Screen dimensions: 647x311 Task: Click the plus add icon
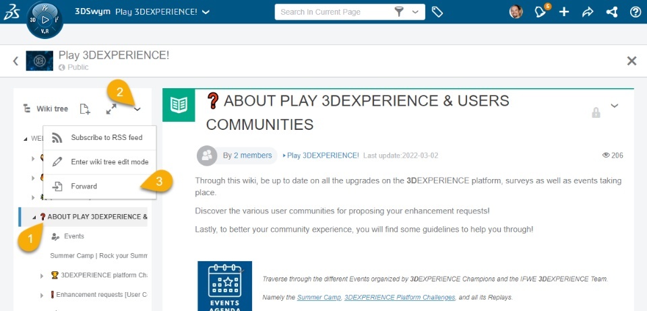(x=563, y=12)
